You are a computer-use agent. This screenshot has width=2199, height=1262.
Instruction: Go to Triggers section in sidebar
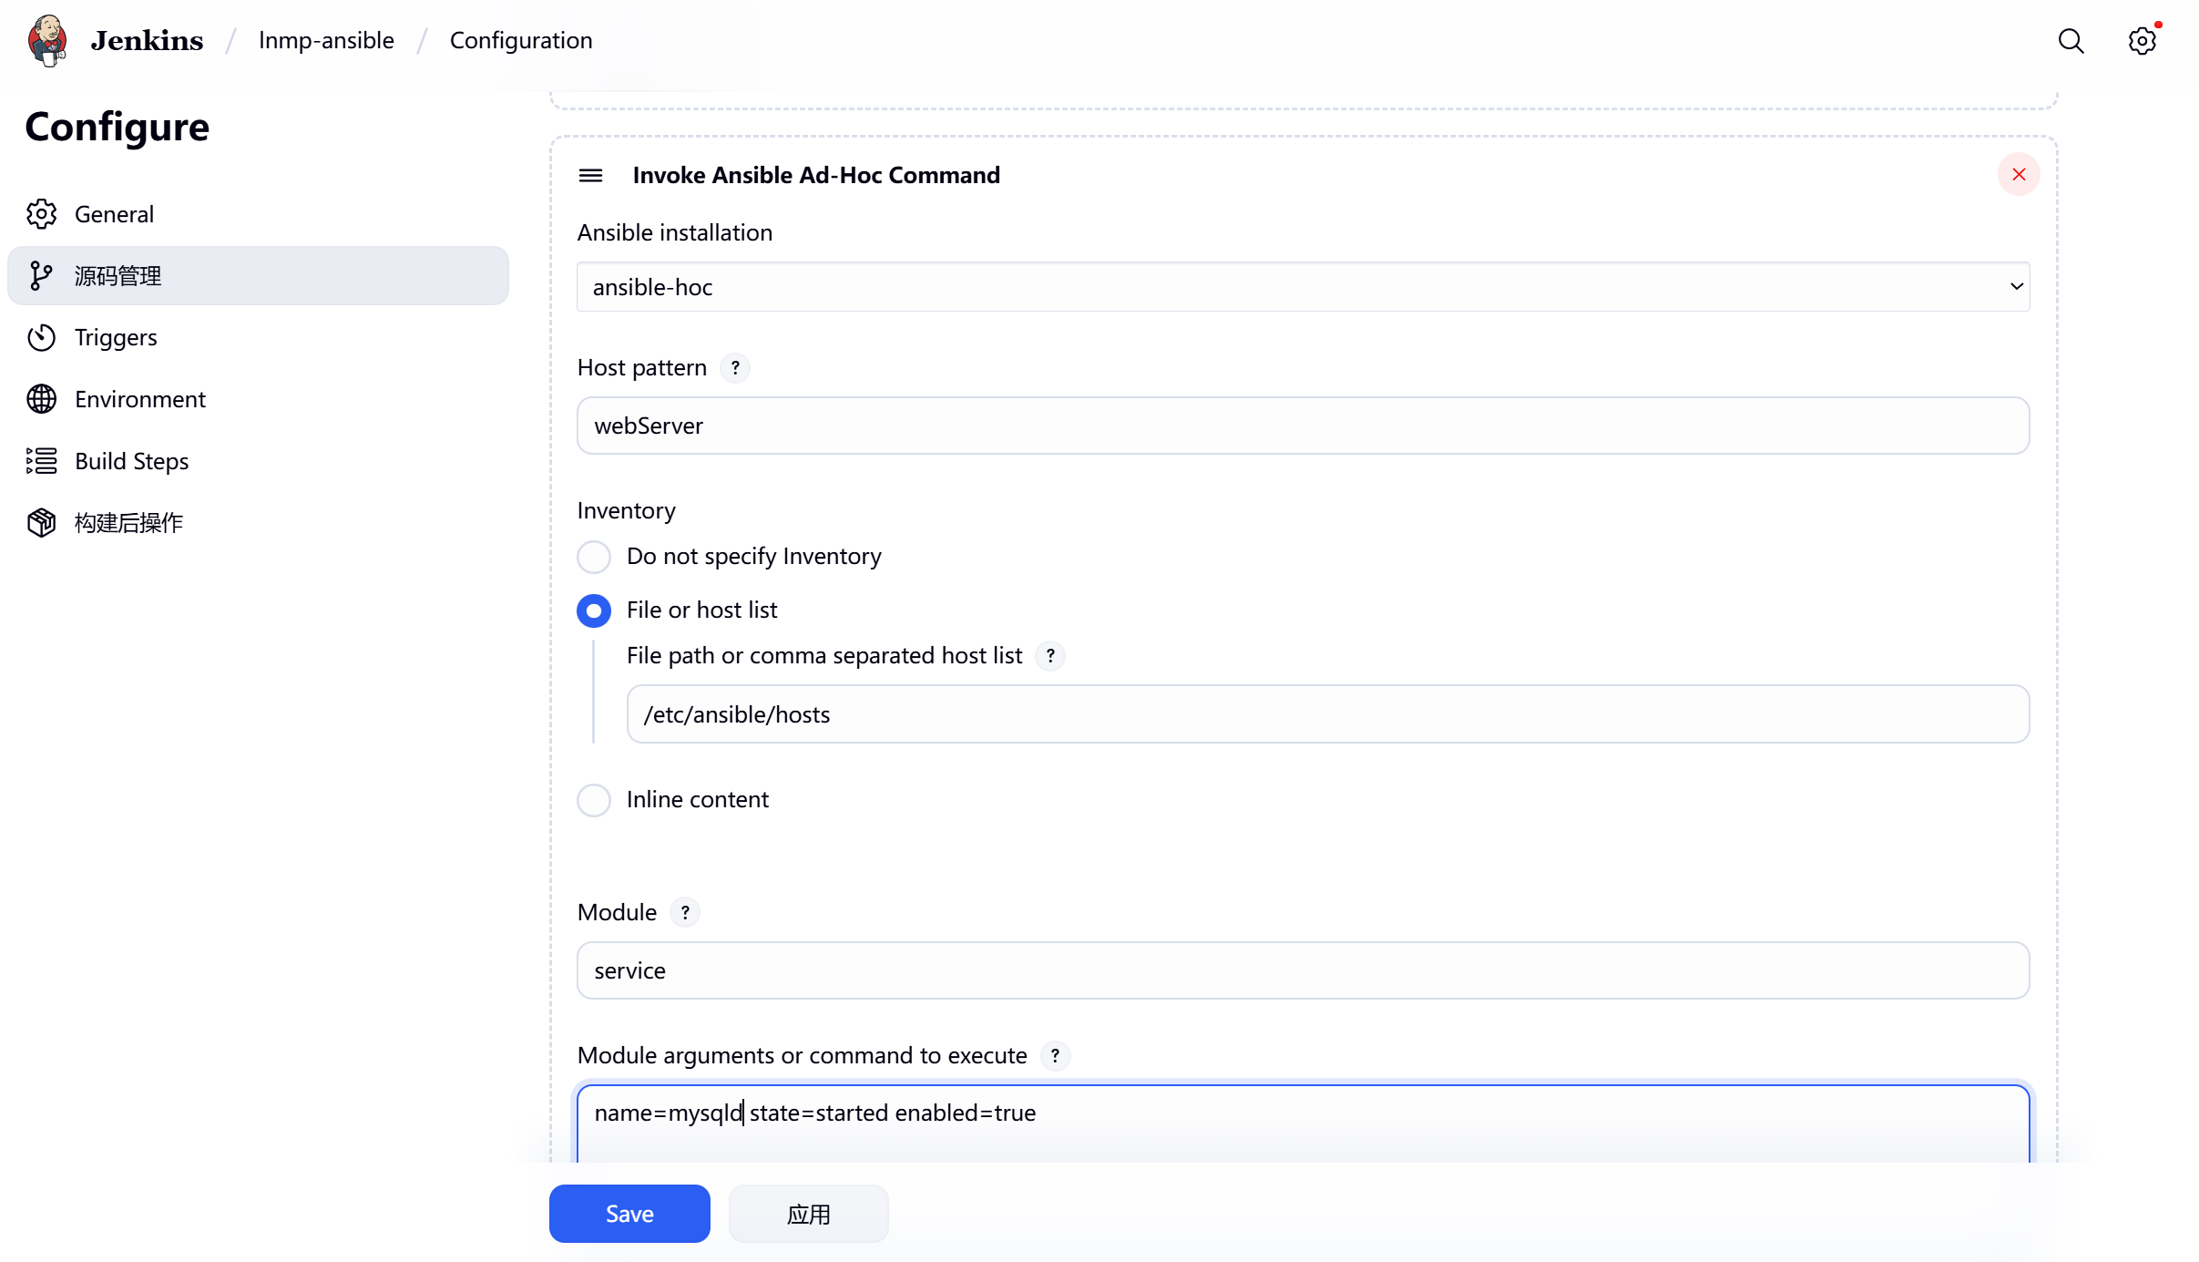point(116,337)
